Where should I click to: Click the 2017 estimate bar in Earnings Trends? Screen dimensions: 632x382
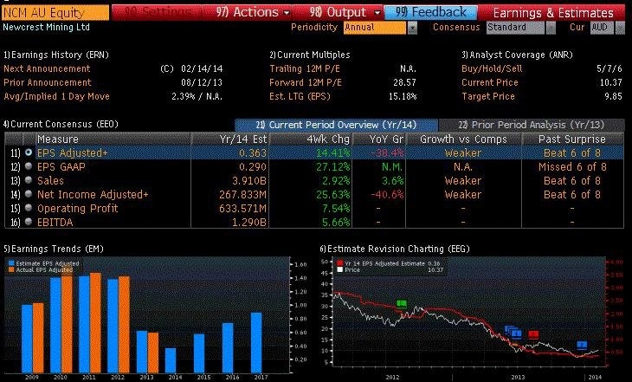point(256,342)
